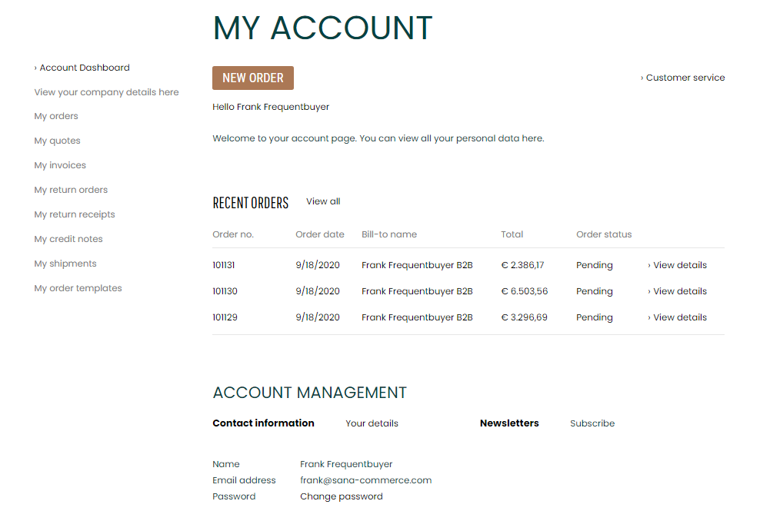
Task: Select View your company details here
Action: coord(106,92)
